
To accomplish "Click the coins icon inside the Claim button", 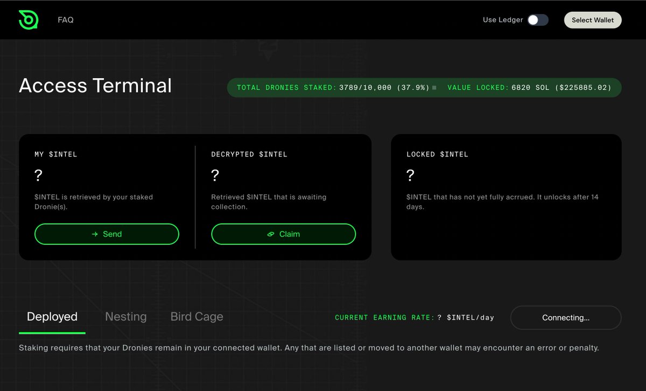I will 271,234.
